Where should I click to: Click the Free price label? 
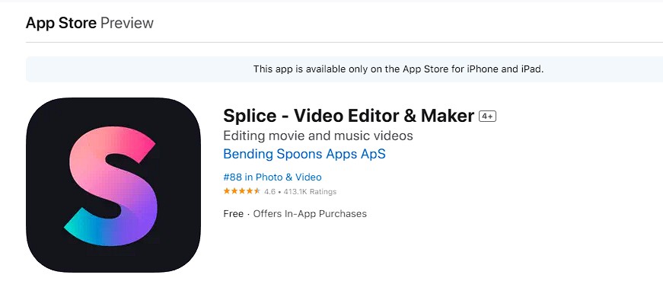click(x=234, y=213)
